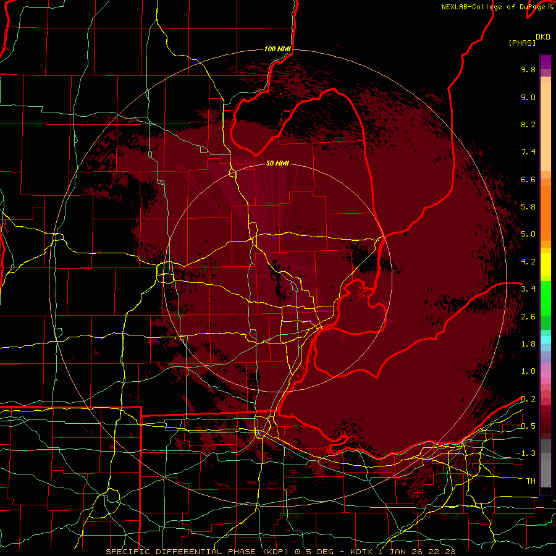Click the TH threshold label on the legend
The height and width of the screenshot is (556, 556).
click(531, 481)
